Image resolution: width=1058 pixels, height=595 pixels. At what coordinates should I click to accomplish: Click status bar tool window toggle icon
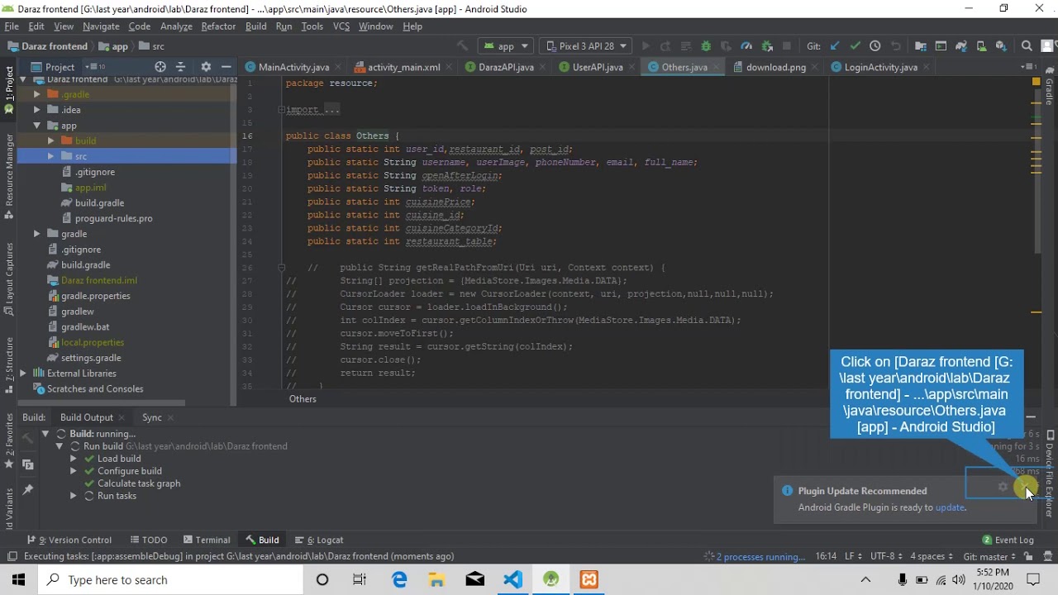pyautogui.click(x=12, y=556)
